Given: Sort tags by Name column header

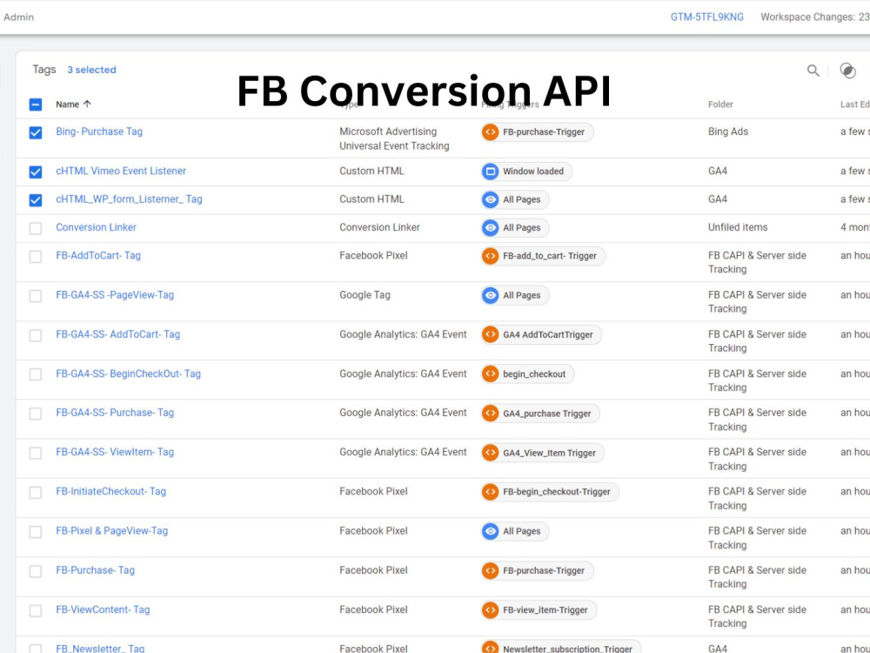Looking at the screenshot, I should click(x=67, y=104).
